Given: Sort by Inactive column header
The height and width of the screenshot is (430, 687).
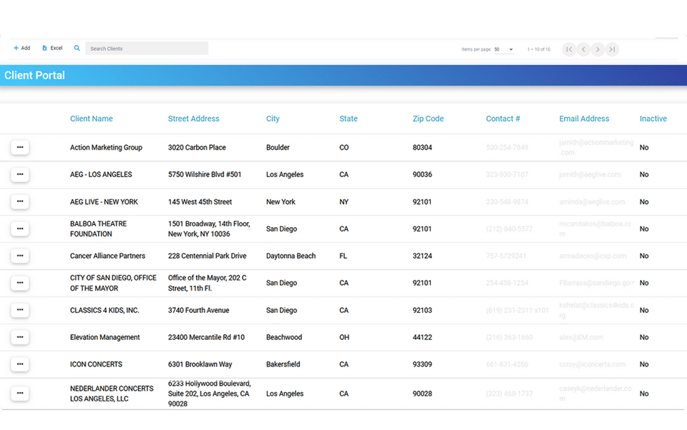Looking at the screenshot, I should 653,119.
